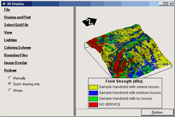Image resolution: width=175 pixels, height=117 pixels.
Task: Open the Coloring Scheme link
Action: [x=17, y=48]
